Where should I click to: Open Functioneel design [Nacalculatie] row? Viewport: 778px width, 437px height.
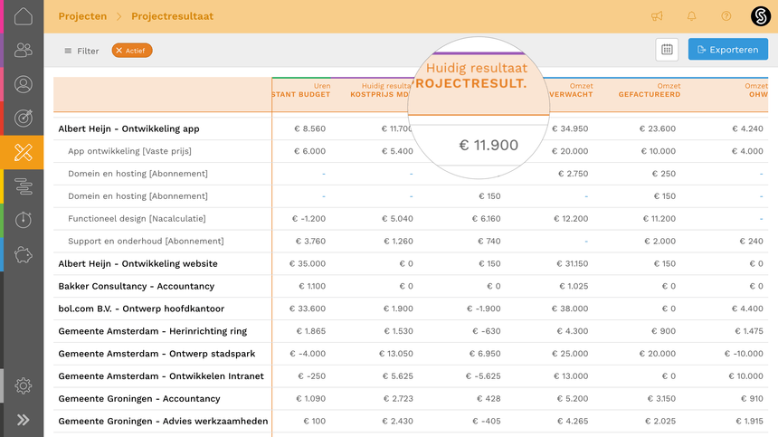[x=137, y=218]
